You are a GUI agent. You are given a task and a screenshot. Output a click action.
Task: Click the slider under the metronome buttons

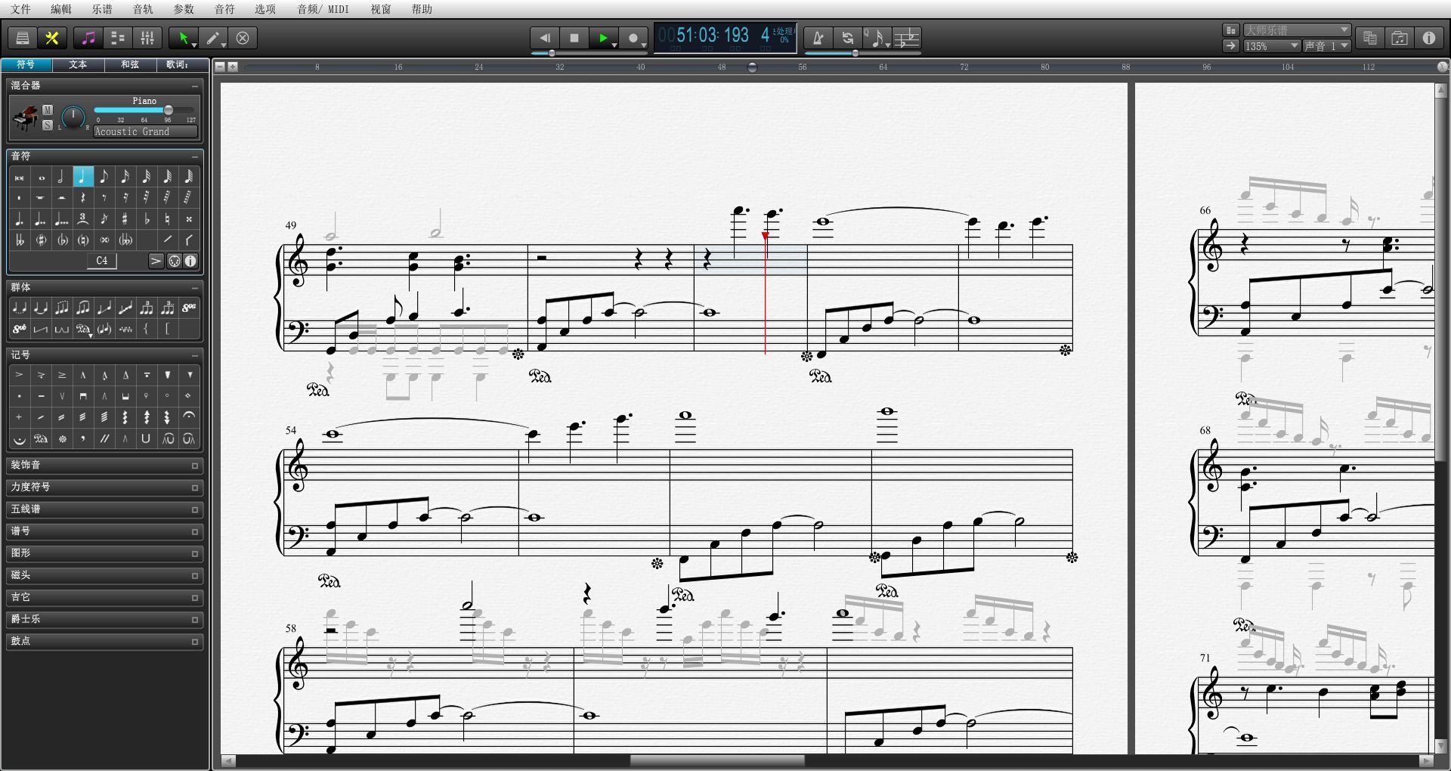click(862, 53)
